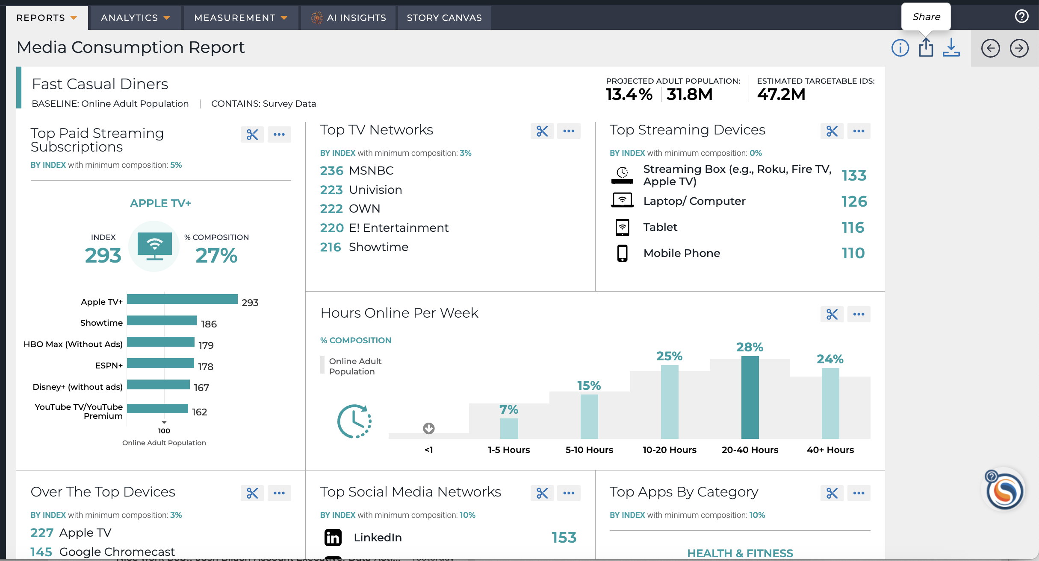Open more options for Top Streaming Devices
The width and height of the screenshot is (1039, 561).
[859, 131]
